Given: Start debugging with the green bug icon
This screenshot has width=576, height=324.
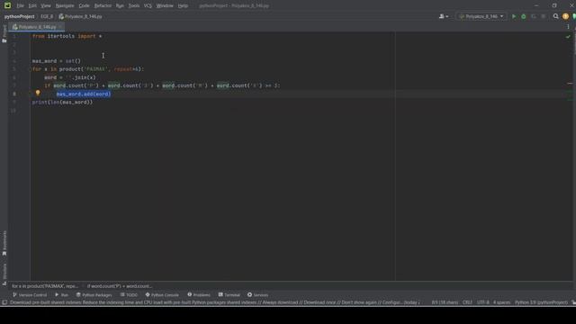Looking at the screenshot, I should (524, 16).
